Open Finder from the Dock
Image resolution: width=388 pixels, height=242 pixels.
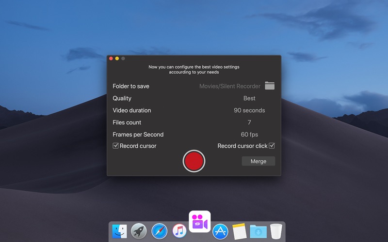(119, 231)
